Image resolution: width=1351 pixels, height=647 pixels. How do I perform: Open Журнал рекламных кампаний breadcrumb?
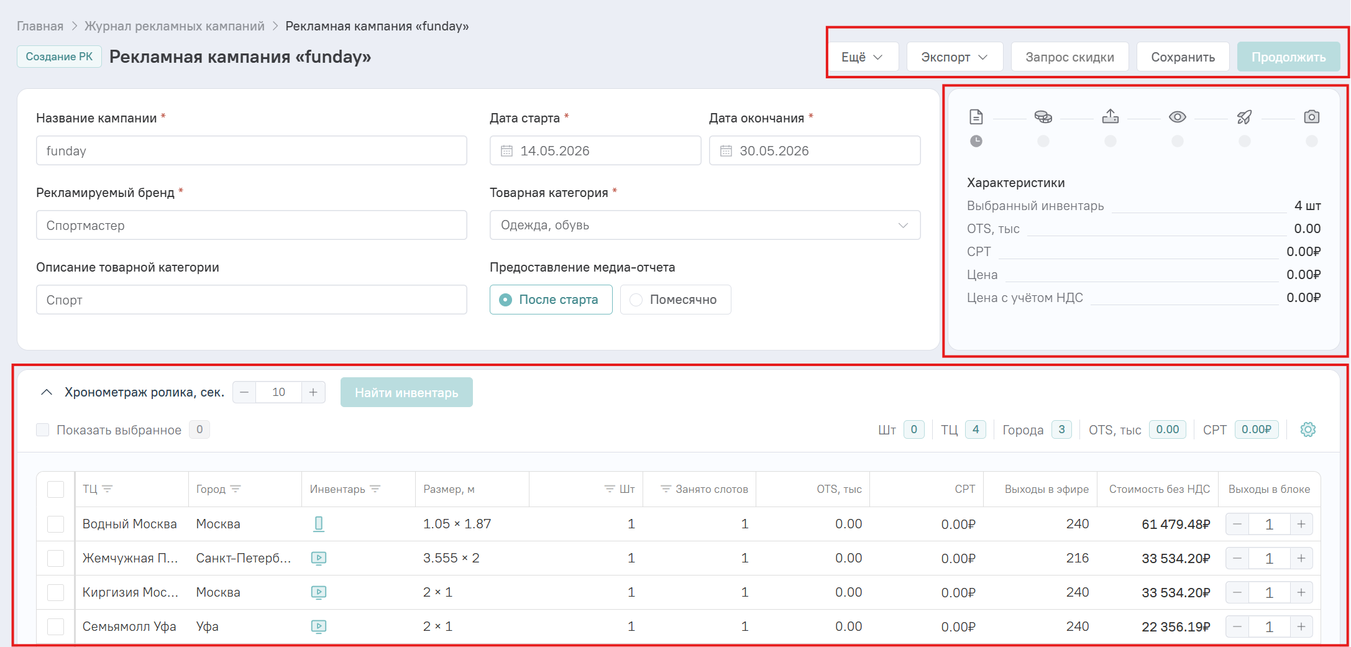click(175, 26)
